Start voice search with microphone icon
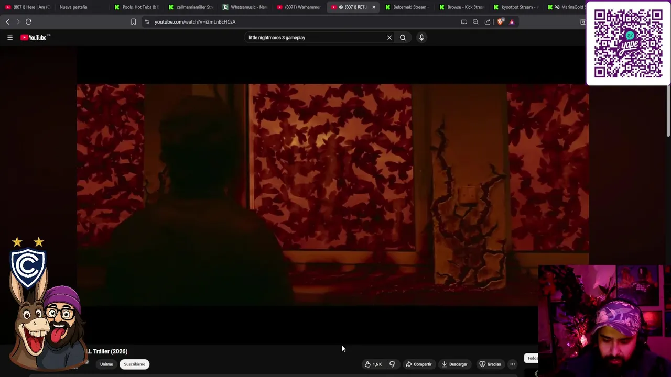The image size is (671, 377). click(x=421, y=37)
